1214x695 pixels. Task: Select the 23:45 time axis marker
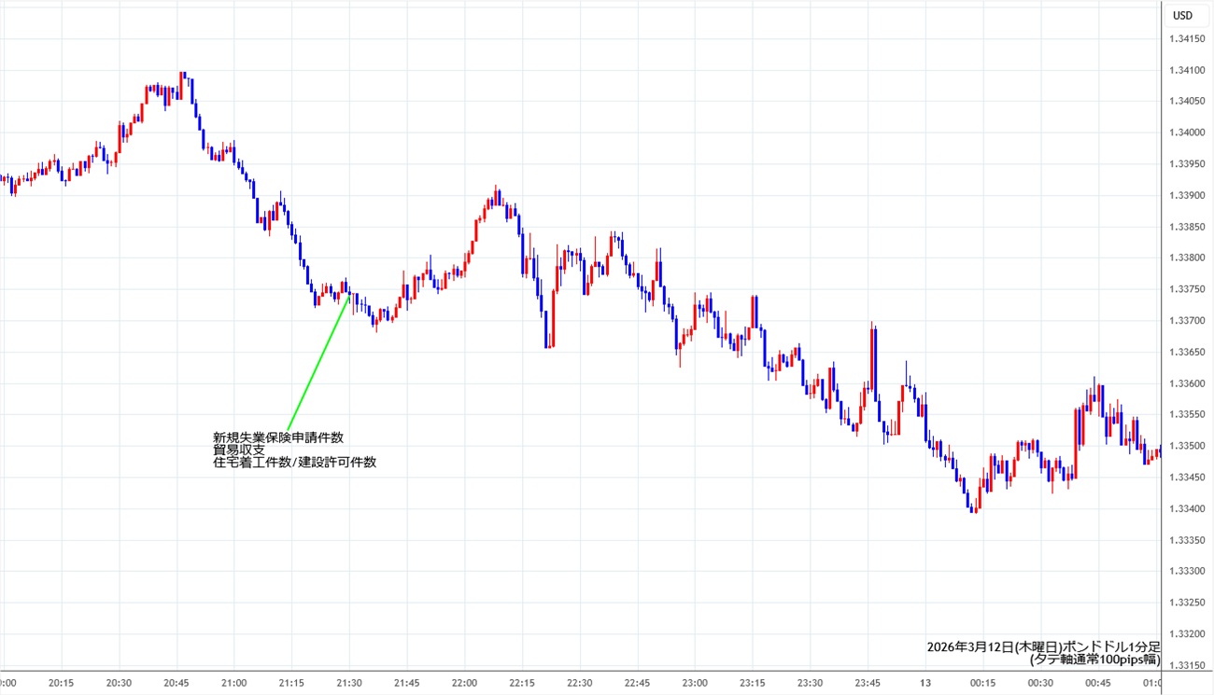868,683
